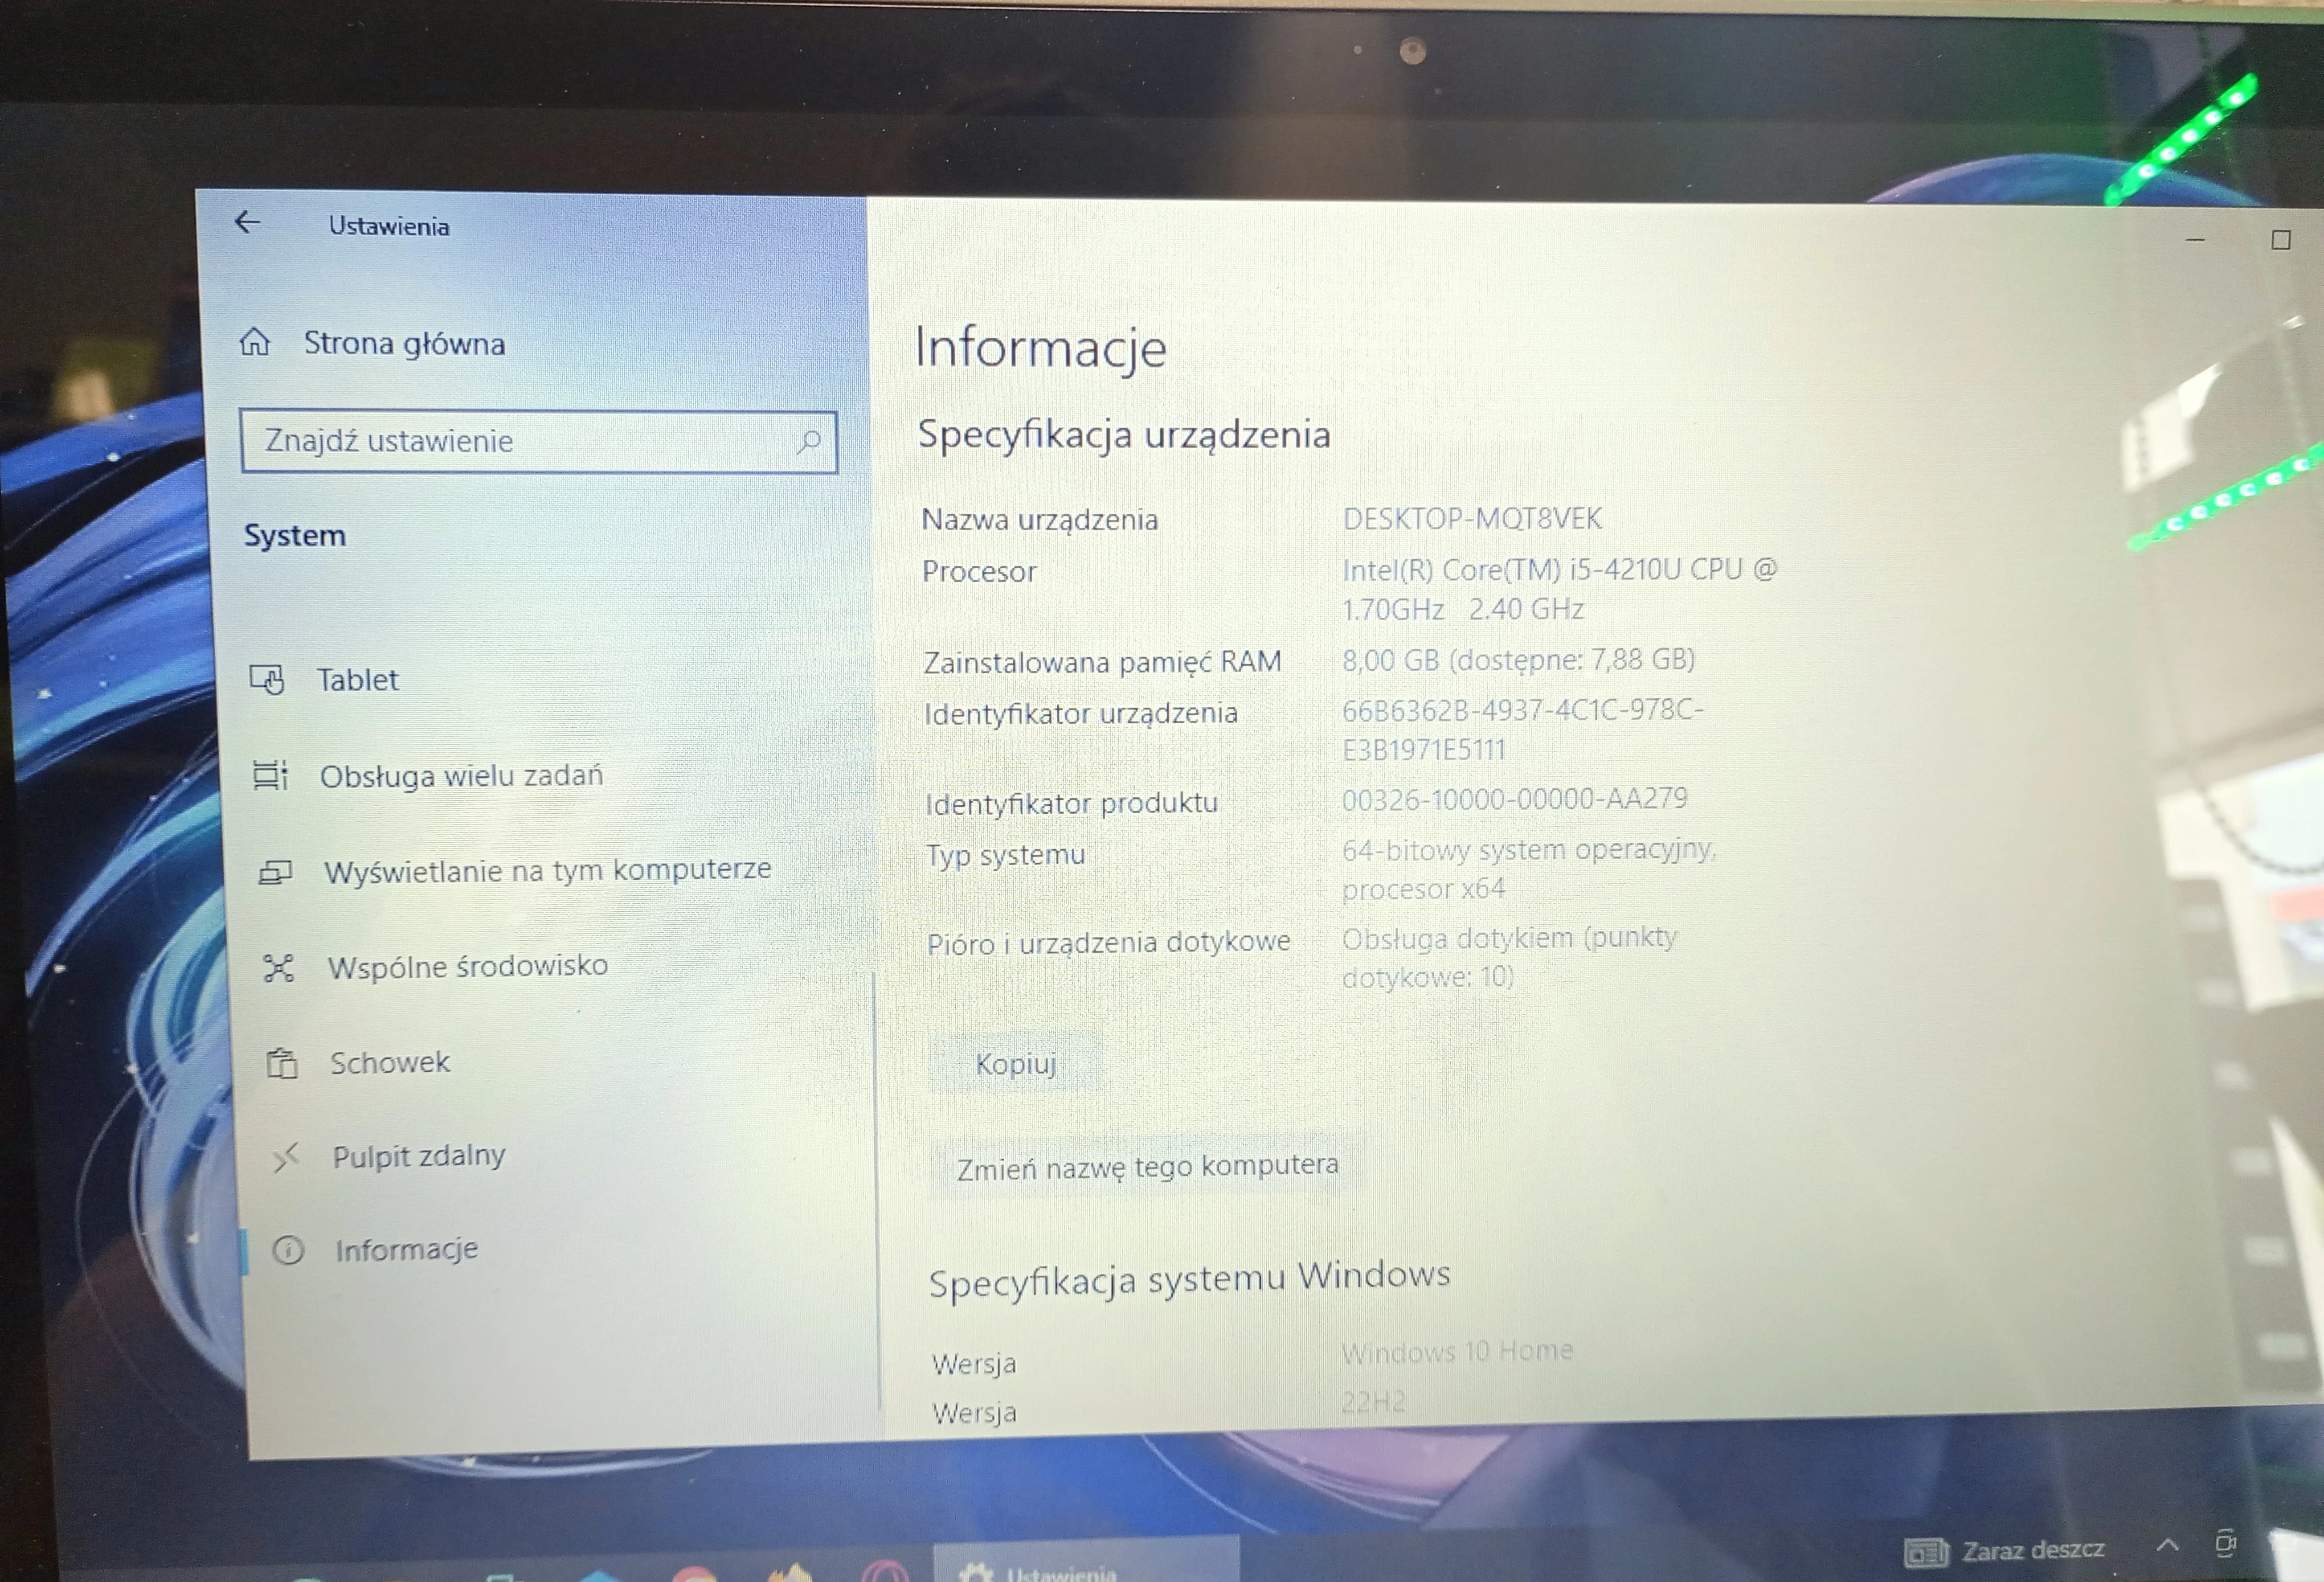Focus the Znajdź ustawienie search field

point(538,441)
